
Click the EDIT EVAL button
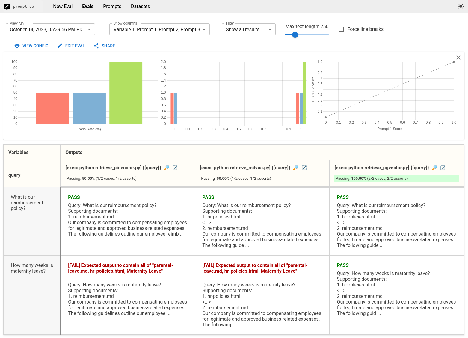pyautogui.click(x=71, y=46)
